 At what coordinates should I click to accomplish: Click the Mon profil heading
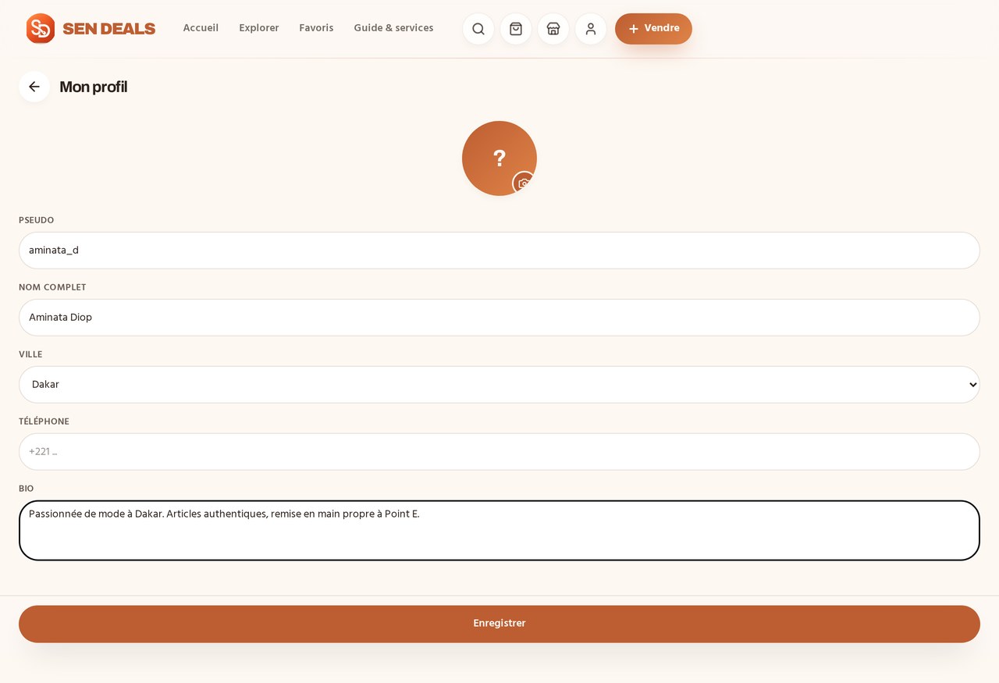tap(94, 87)
